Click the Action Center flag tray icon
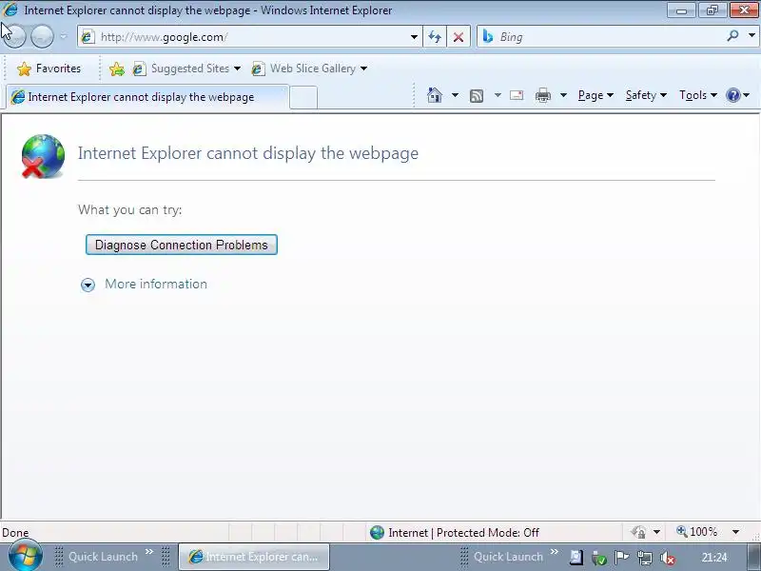Viewport: 761px width, 571px height. 622,557
